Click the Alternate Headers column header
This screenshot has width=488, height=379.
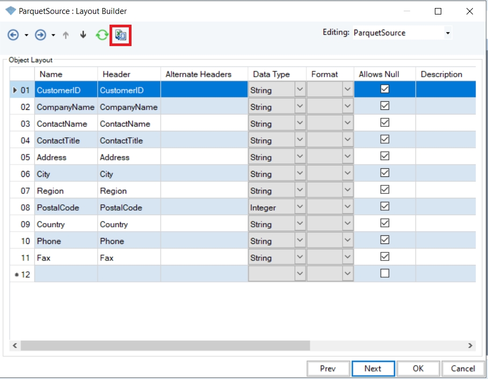pos(198,75)
